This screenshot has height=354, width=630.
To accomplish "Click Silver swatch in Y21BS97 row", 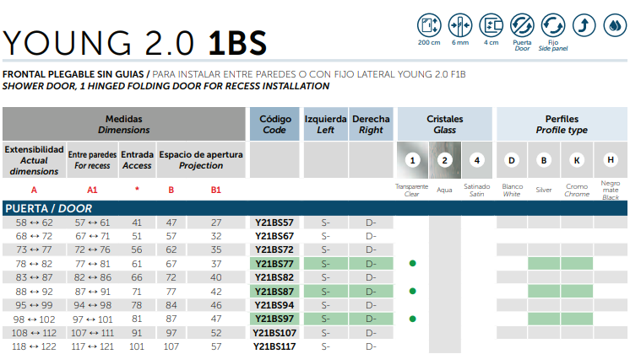I will pos(544,319).
